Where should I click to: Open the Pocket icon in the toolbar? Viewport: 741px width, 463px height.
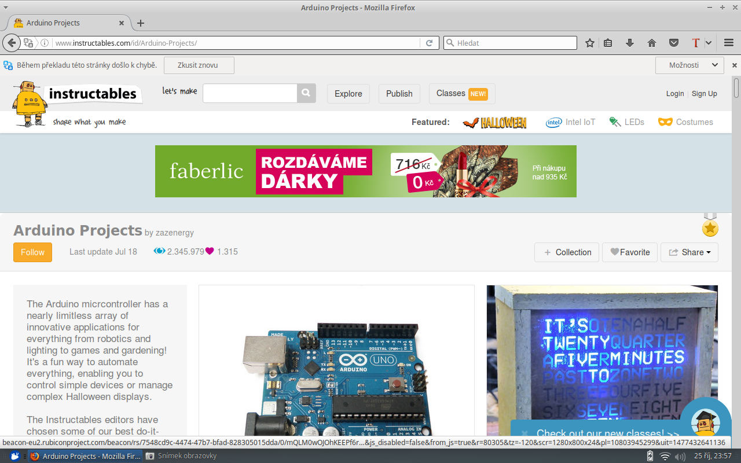point(674,43)
